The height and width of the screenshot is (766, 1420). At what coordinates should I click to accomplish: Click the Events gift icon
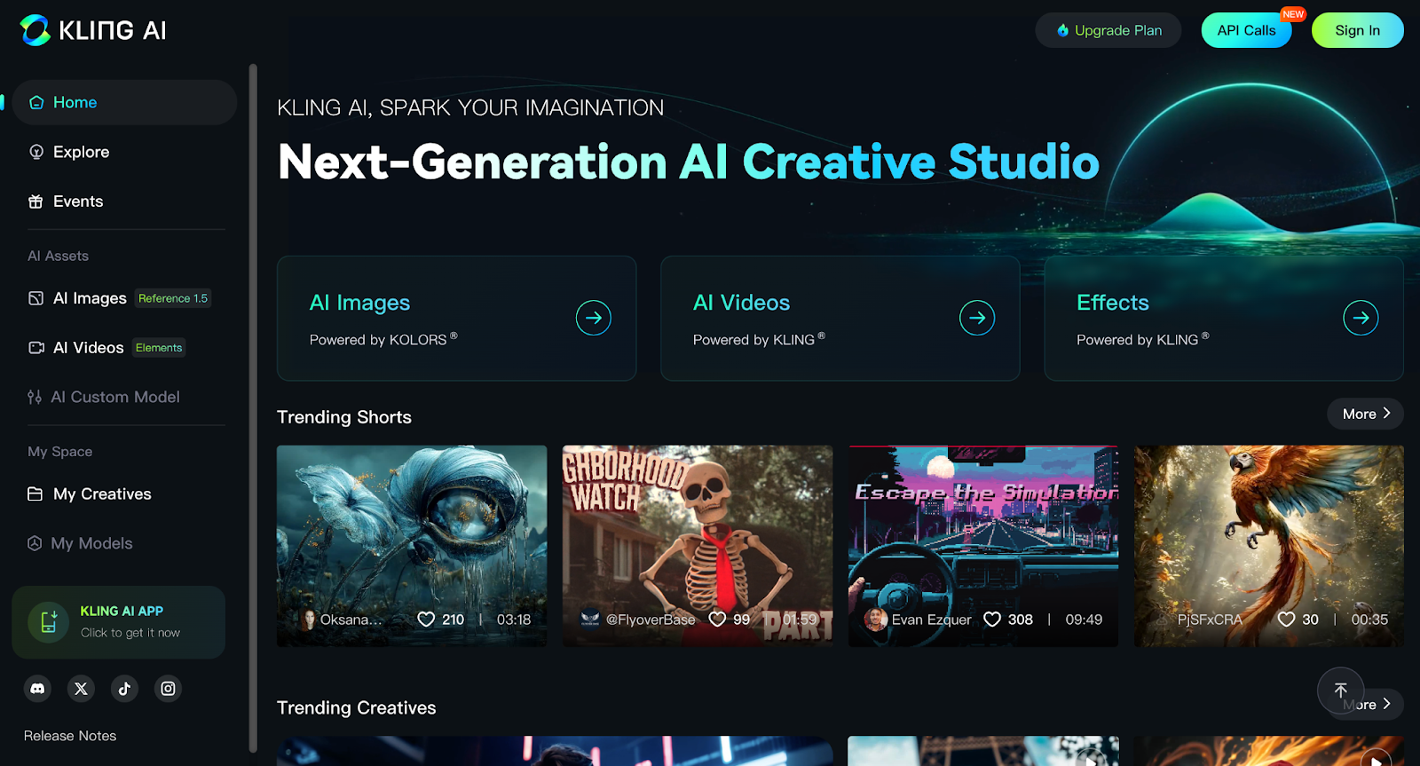(35, 201)
